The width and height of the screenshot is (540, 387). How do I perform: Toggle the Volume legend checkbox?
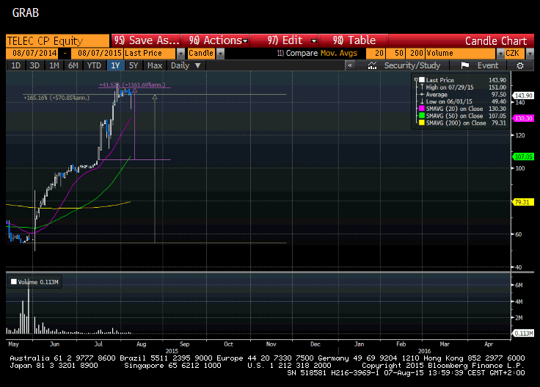[x=14, y=282]
